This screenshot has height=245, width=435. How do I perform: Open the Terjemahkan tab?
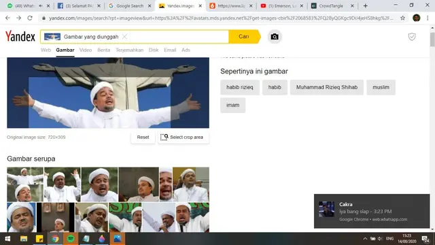click(x=130, y=50)
